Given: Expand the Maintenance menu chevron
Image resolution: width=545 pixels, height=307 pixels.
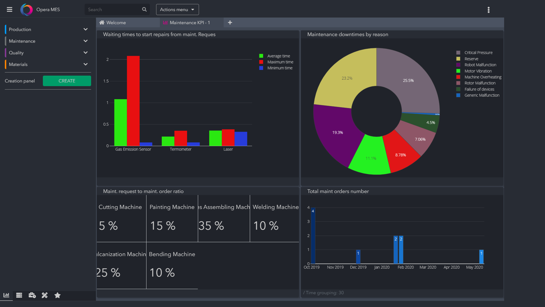Looking at the screenshot, I should pyautogui.click(x=85, y=41).
